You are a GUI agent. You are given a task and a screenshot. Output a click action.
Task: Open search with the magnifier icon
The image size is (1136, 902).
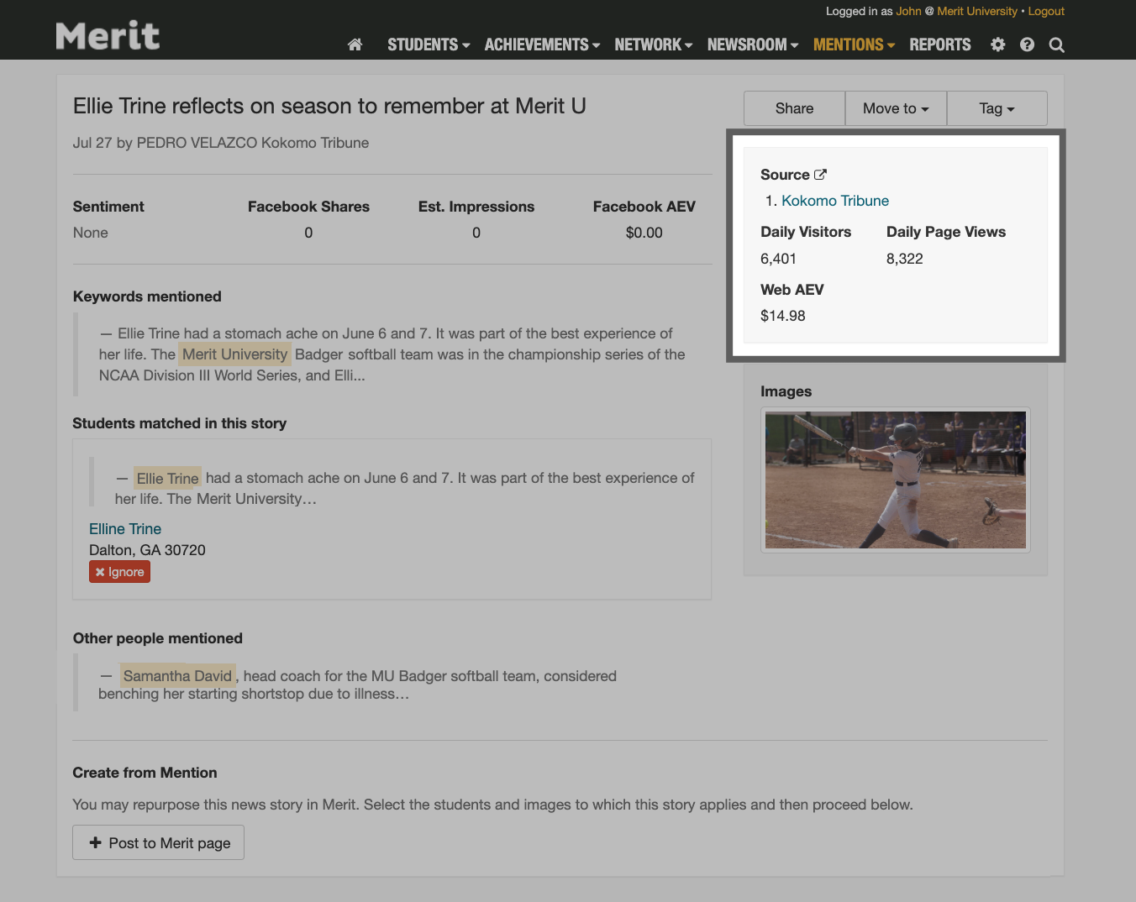(x=1057, y=45)
